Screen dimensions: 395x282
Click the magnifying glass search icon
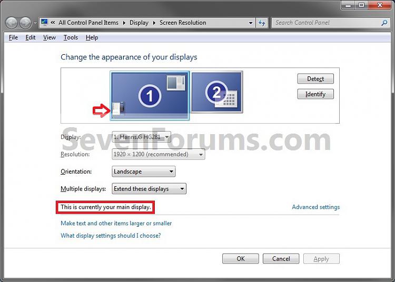point(384,23)
